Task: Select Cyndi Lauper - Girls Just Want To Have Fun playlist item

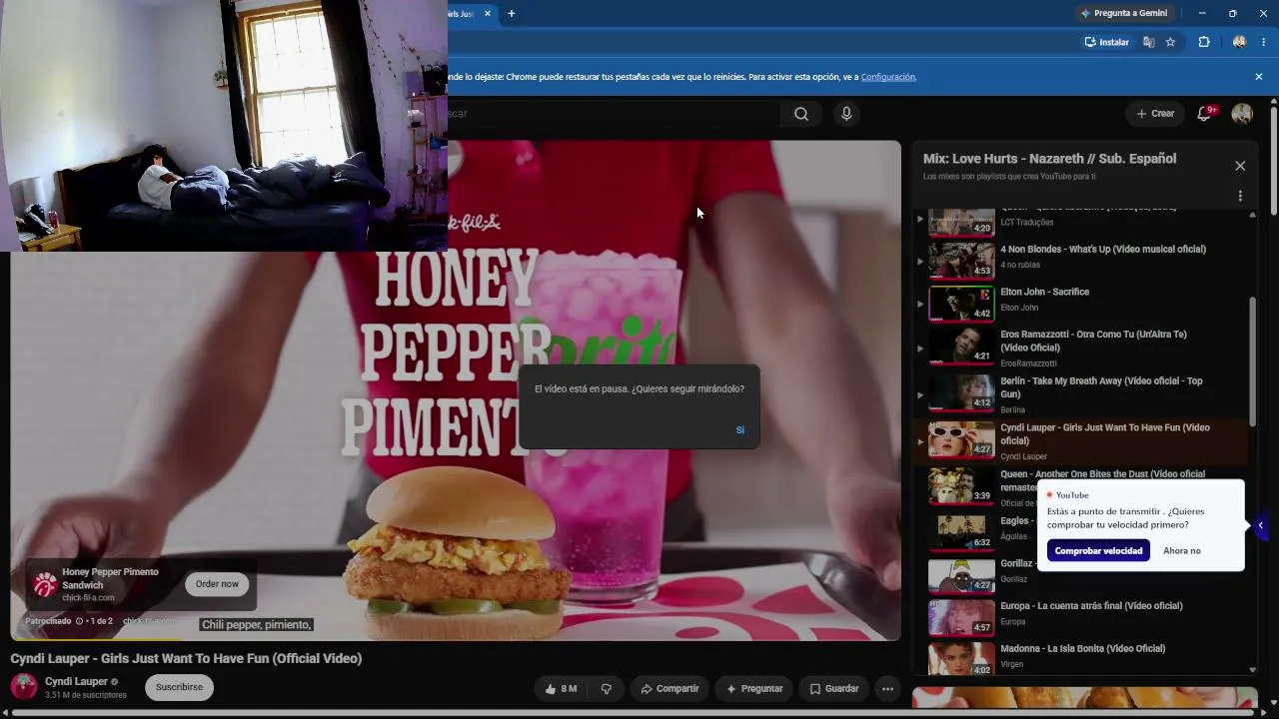Action: click(1082, 441)
